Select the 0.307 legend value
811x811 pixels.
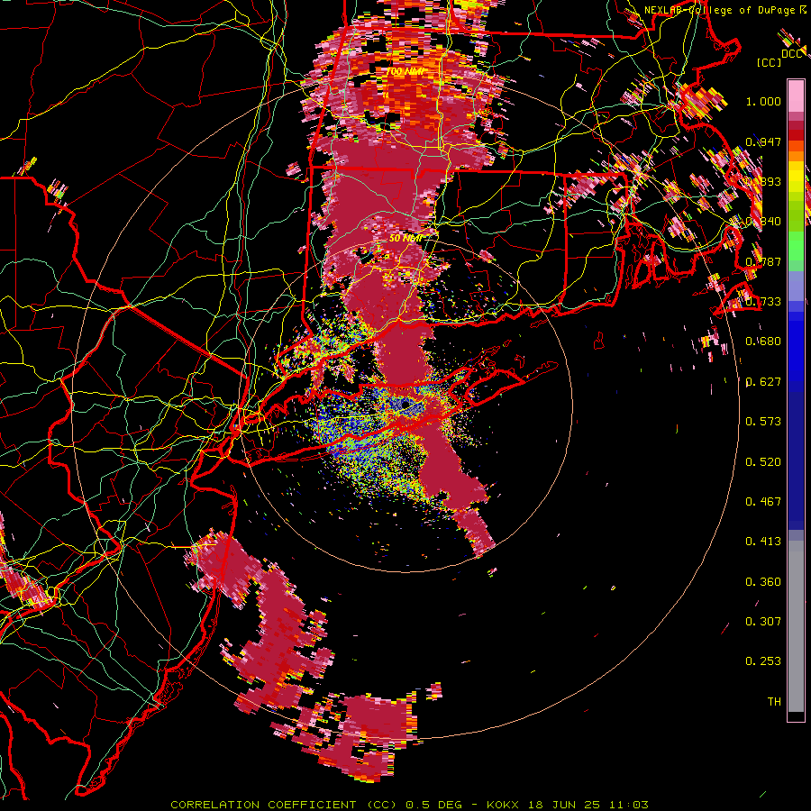pos(763,622)
